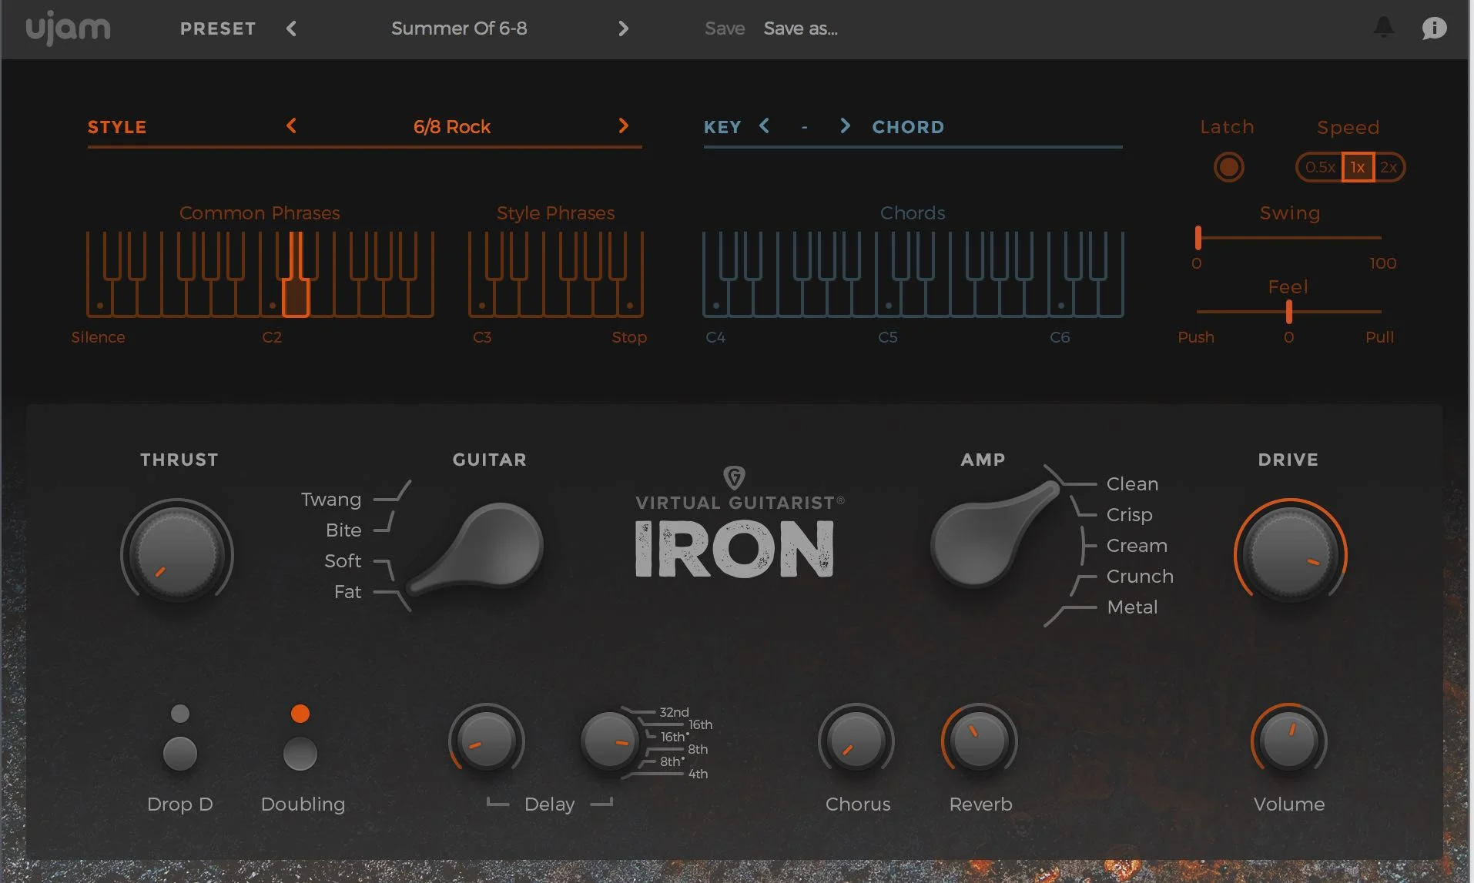Image resolution: width=1474 pixels, height=883 pixels.
Task: Select the Clean amp
Action: point(1132,484)
